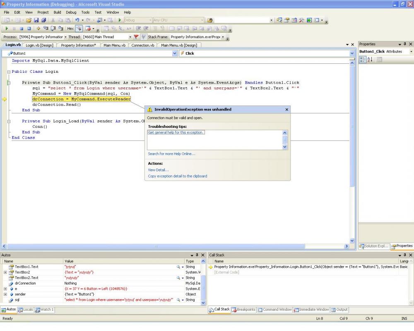Viewport: 414px width, 331px height.
Task: Open the Process dropdown
Action: pos(65,37)
